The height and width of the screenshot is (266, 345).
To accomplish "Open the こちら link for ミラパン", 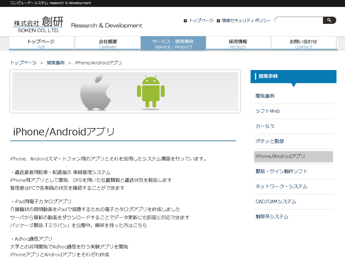I will point(140,225).
